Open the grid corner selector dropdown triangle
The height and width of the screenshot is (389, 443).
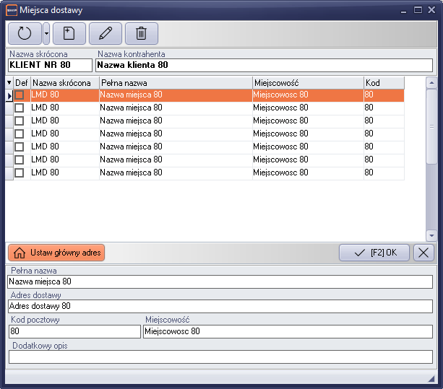(x=9, y=83)
